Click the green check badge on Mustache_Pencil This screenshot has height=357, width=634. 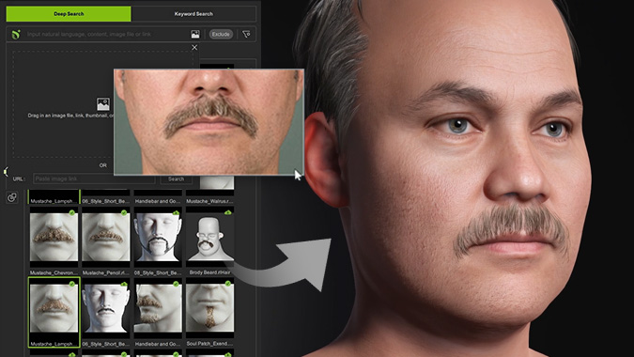[124, 212]
